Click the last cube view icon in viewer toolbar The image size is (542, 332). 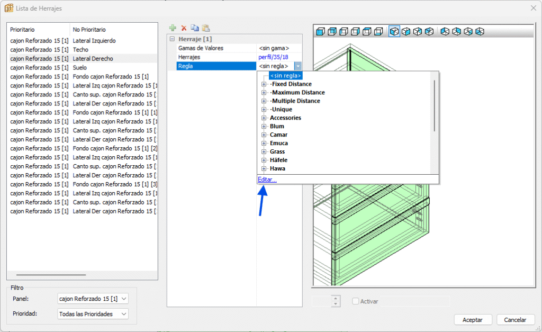(479, 32)
